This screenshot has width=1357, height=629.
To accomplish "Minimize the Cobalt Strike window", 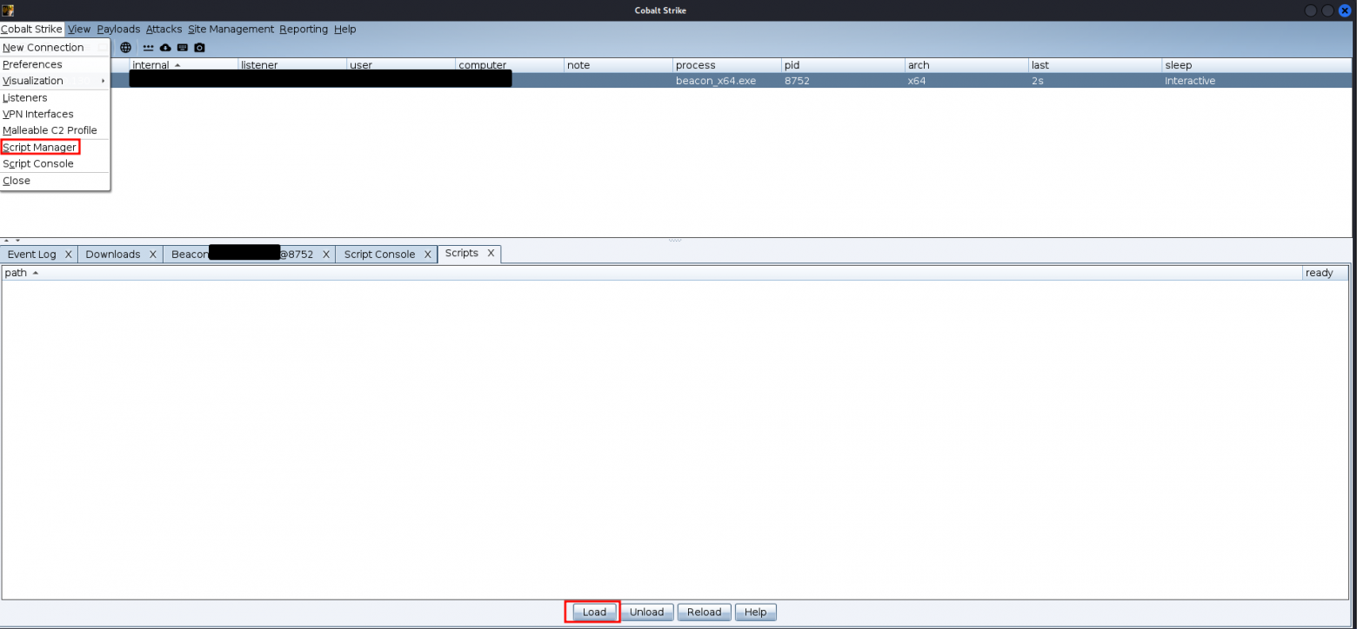I will click(x=1311, y=10).
